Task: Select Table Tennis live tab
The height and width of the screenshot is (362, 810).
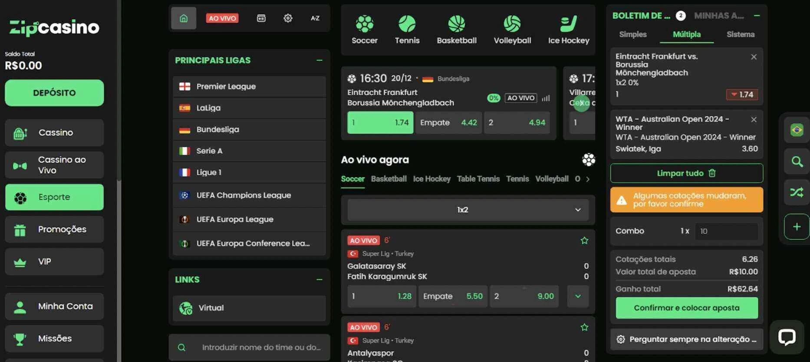Action: [x=478, y=179]
